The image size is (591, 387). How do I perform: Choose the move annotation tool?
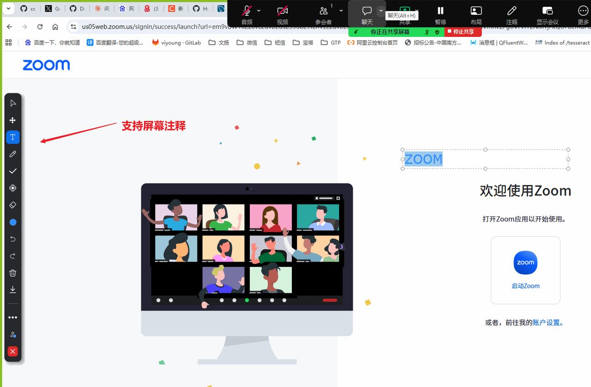13,120
